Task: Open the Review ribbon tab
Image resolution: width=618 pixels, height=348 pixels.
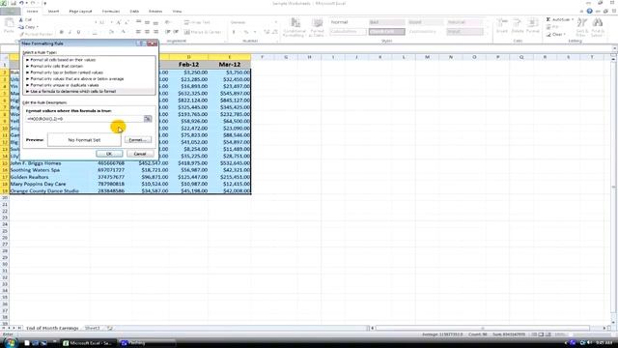Action: click(x=155, y=12)
